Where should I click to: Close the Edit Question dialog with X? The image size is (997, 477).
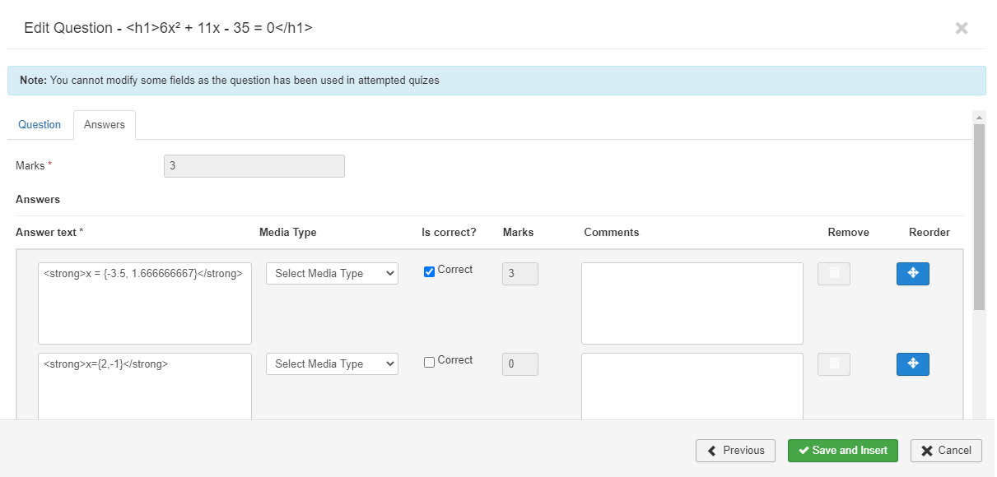click(961, 29)
